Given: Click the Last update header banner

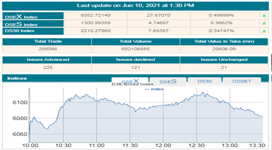Looking at the screenshot, I should click(x=135, y=6).
